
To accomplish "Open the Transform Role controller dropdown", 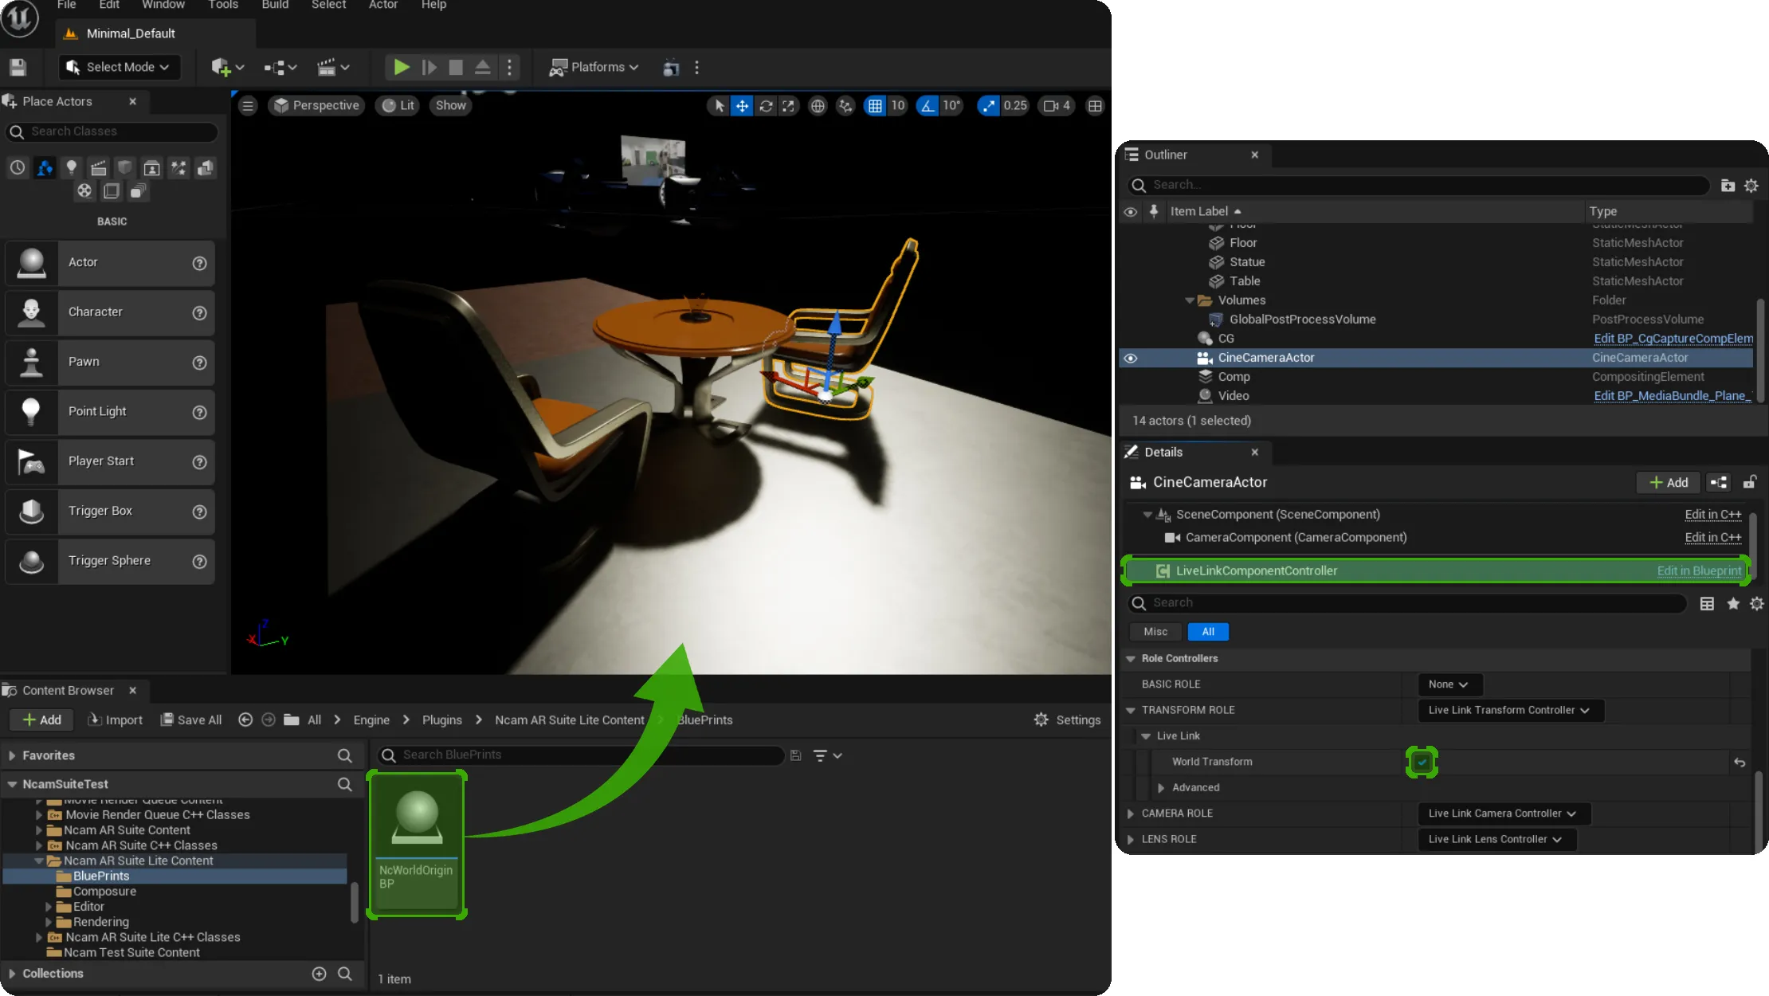I will click(1510, 711).
